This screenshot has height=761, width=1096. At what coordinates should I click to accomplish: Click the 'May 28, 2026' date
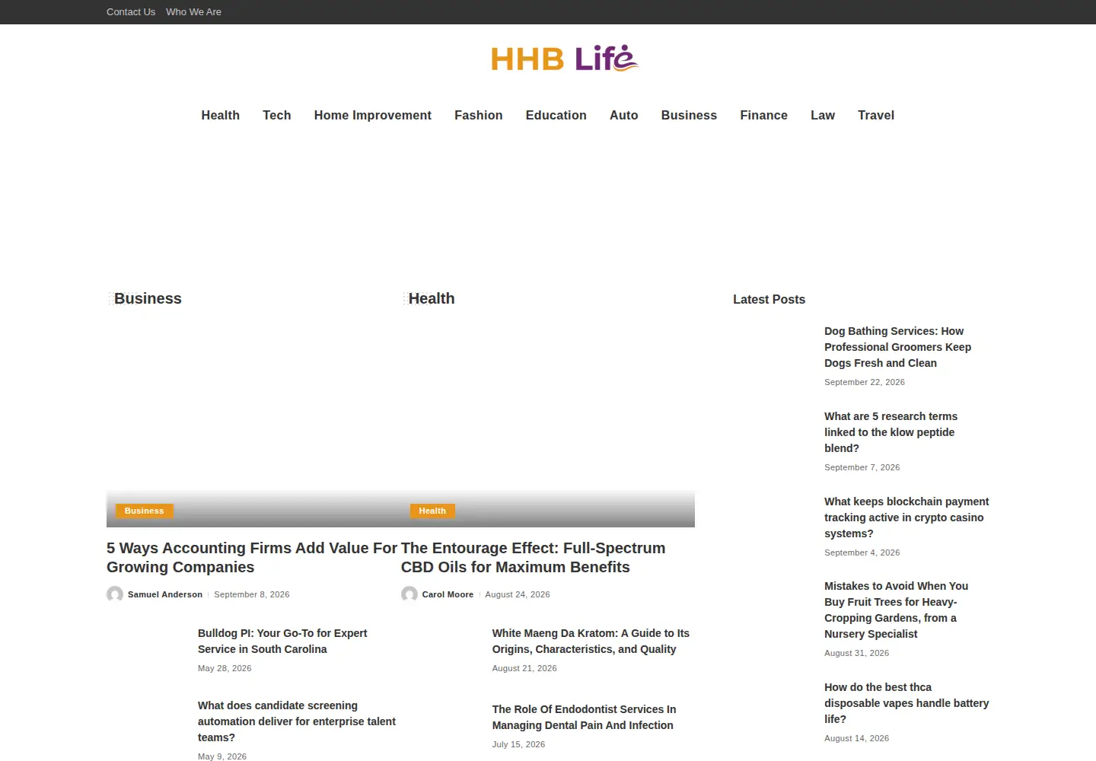click(225, 668)
